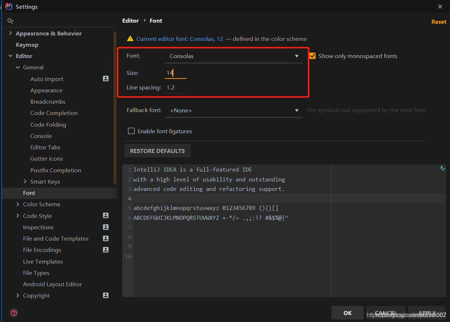Screen dimensions: 450x322
Task: Click the profile icon beside File and Code Templates
Action: [106, 238]
